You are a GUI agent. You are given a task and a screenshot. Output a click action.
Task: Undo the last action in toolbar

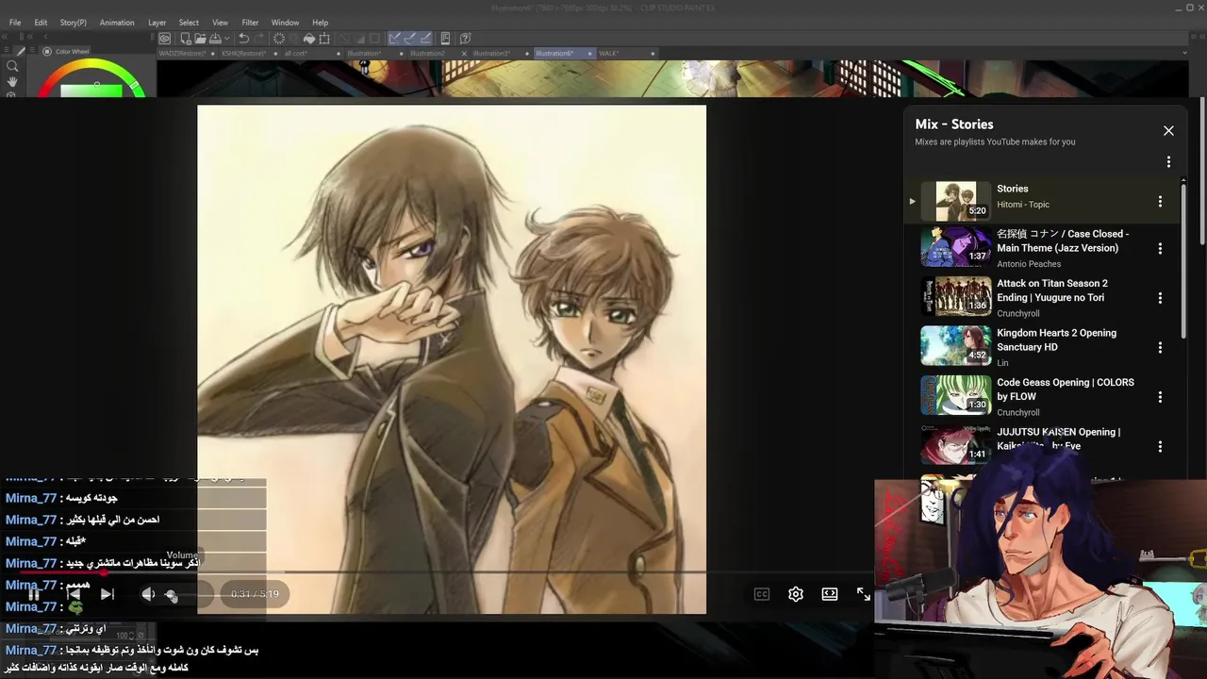click(x=243, y=39)
